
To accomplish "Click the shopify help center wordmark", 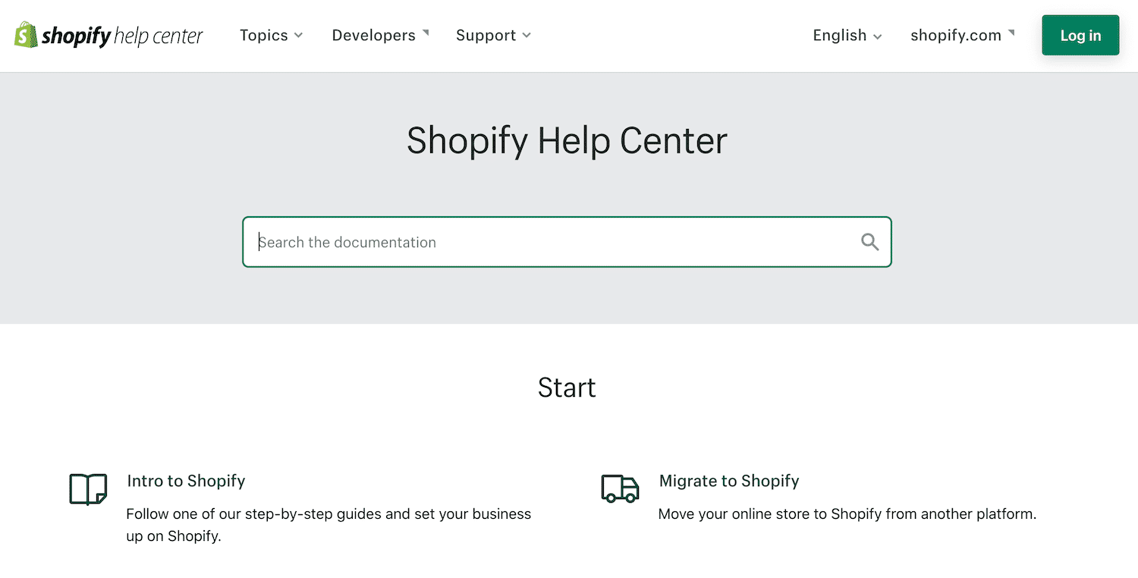I will coord(123,35).
